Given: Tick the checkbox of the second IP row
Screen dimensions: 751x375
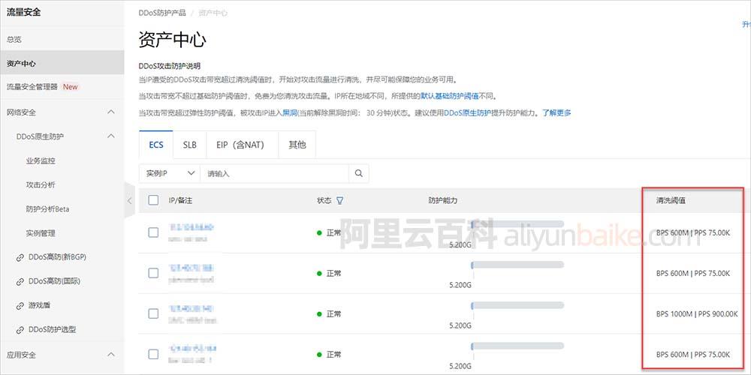Looking at the screenshot, I should (153, 273).
